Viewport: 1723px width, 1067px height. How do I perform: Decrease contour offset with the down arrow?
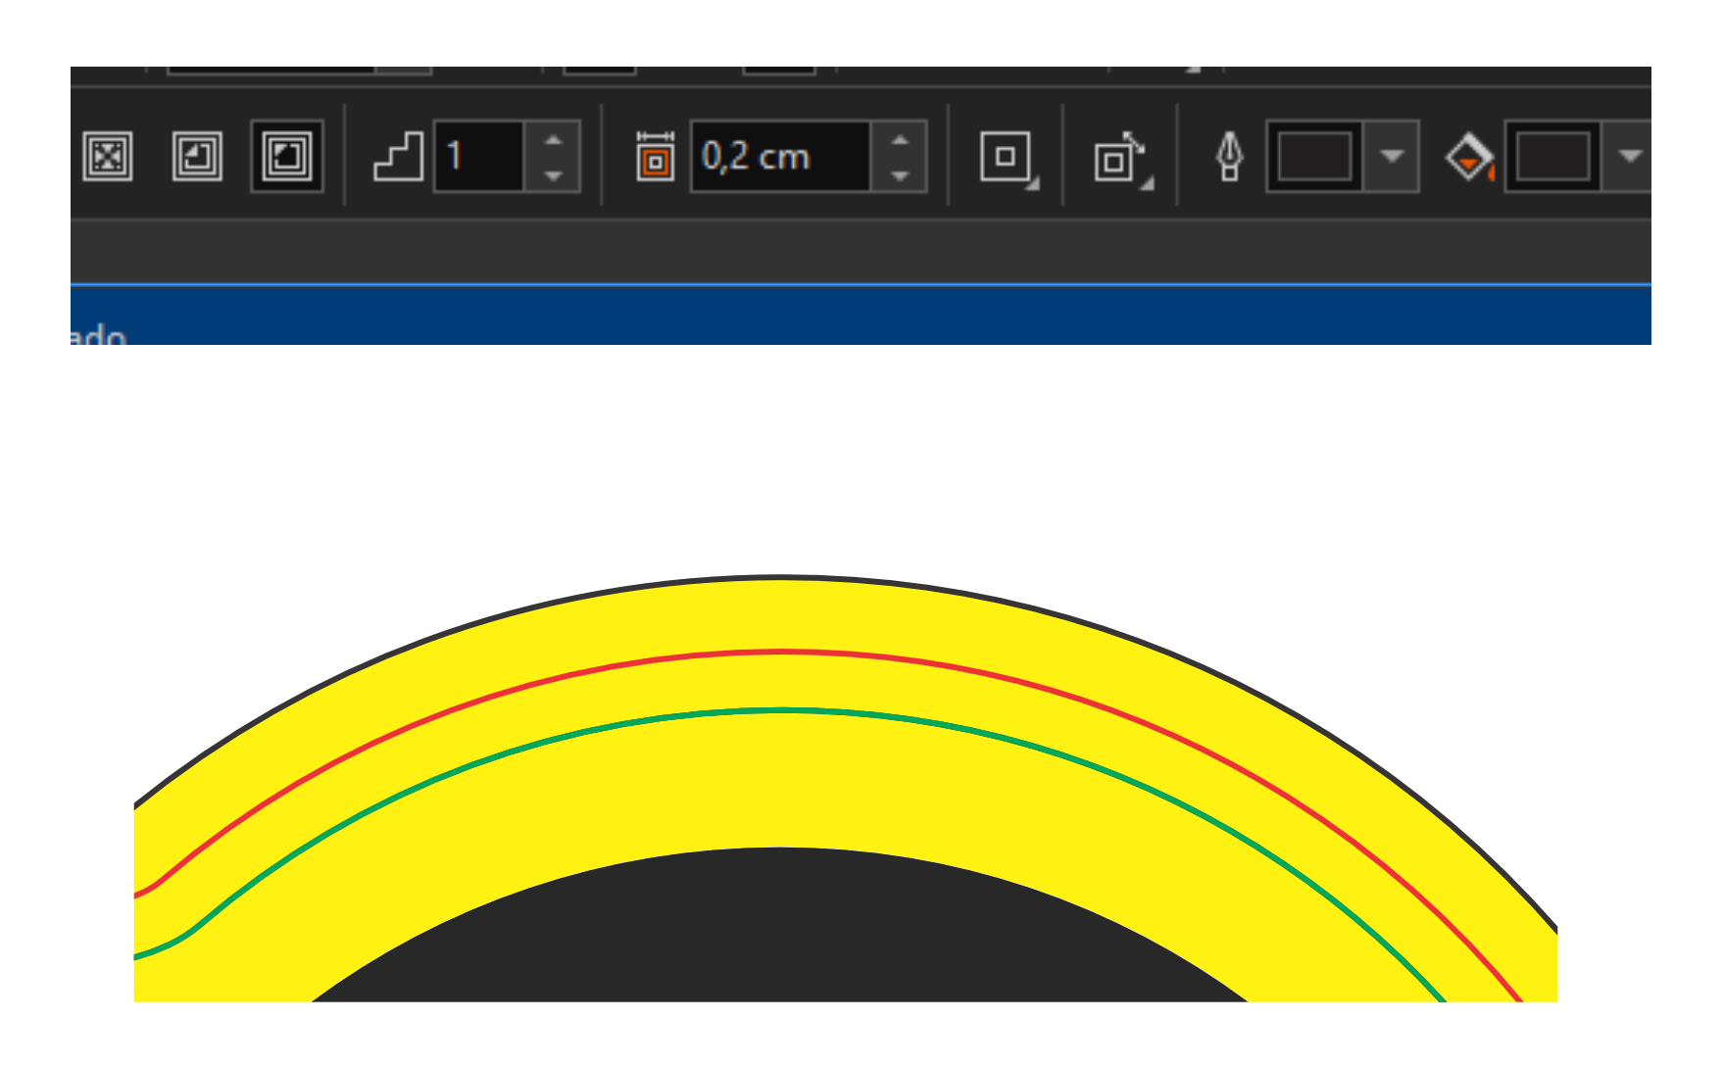[x=900, y=174]
